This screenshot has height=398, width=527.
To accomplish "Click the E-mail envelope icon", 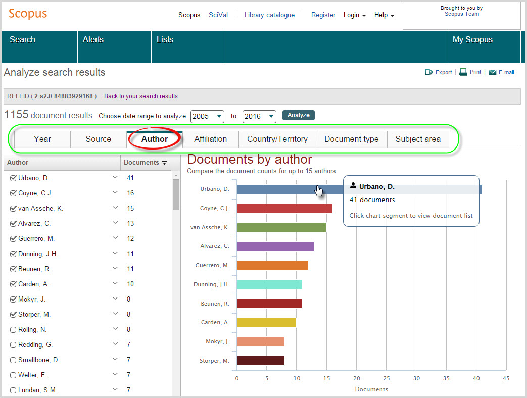I will (x=492, y=72).
